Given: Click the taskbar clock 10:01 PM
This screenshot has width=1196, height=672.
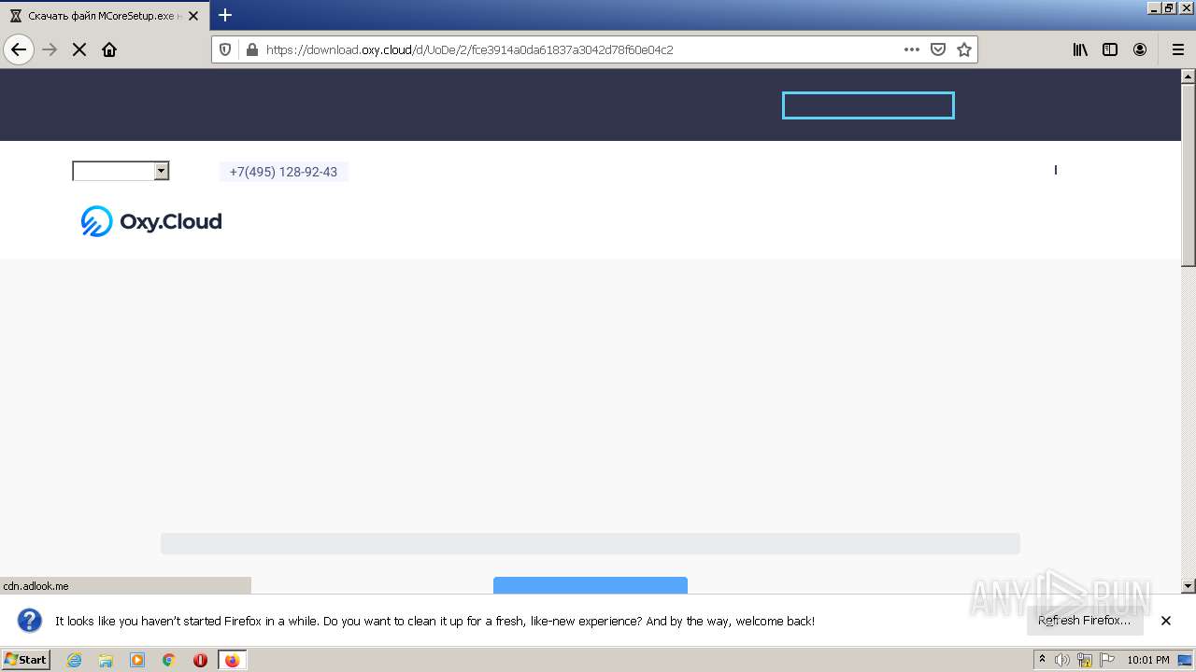Looking at the screenshot, I should tap(1148, 660).
